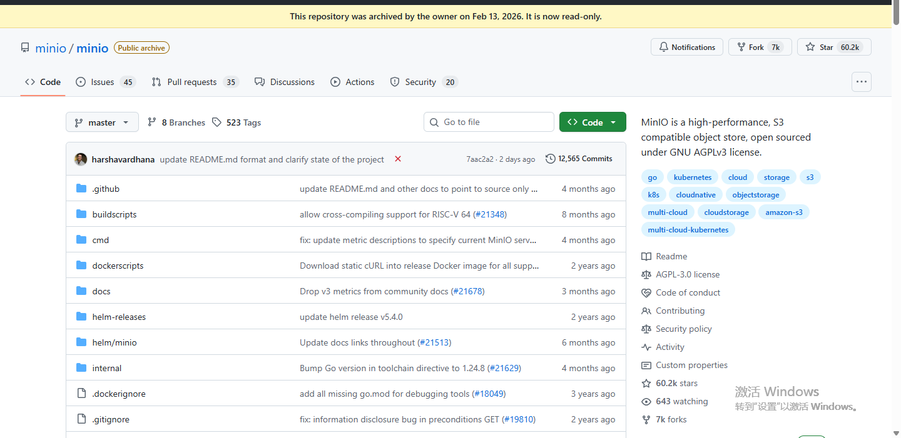Click the repository icon before minio/minio
The image size is (901, 438).
click(x=25, y=48)
